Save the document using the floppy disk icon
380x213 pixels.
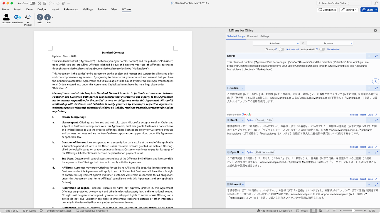pos(45,3)
